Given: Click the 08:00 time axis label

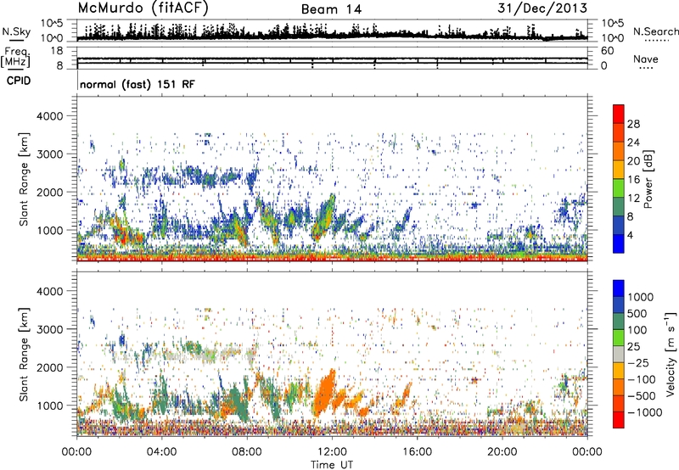Looking at the screenshot, I should coord(247,452).
